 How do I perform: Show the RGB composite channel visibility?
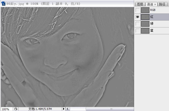[x=137, y=10]
